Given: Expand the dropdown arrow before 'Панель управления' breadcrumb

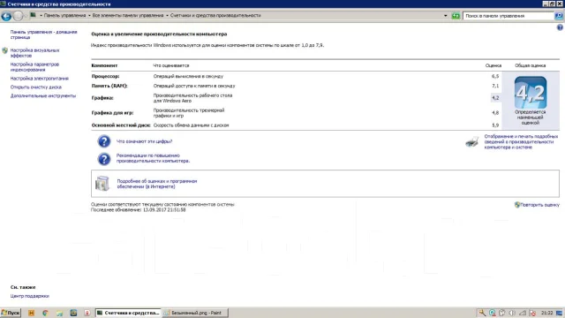Looking at the screenshot, I should (41, 16).
